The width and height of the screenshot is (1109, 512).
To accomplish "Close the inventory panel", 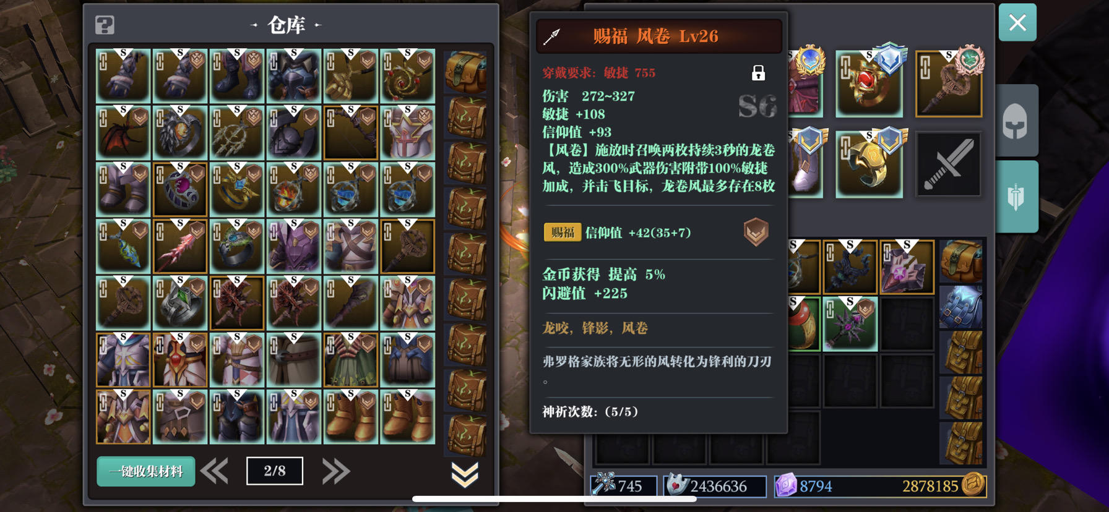I will tap(1017, 23).
